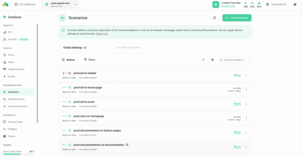This screenshot has height=156, width=302.
Task: Click the Scenarios star title icon
Action: pyautogui.click(x=62, y=18)
